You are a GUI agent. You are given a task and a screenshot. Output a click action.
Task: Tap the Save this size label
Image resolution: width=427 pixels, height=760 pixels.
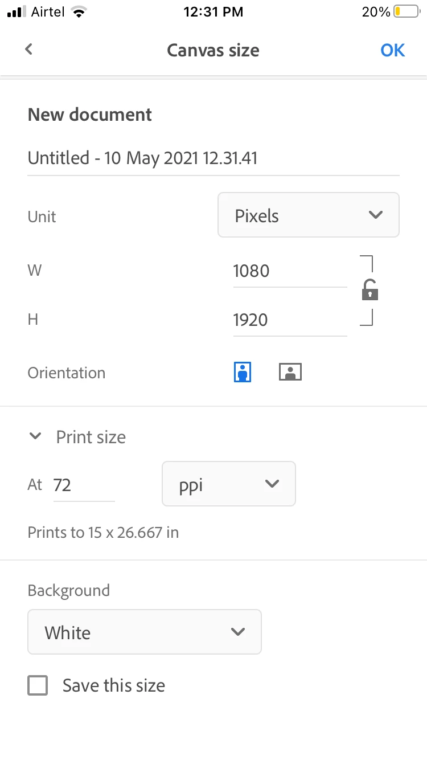(x=114, y=685)
